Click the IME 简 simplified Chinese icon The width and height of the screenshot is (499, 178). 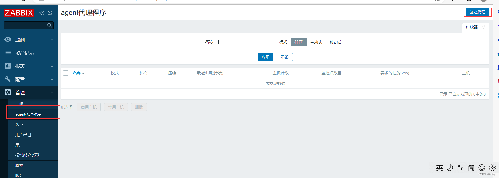coord(471,168)
